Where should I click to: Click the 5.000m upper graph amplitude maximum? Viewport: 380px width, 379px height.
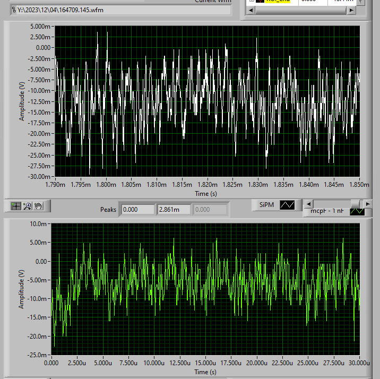(x=41, y=26)
